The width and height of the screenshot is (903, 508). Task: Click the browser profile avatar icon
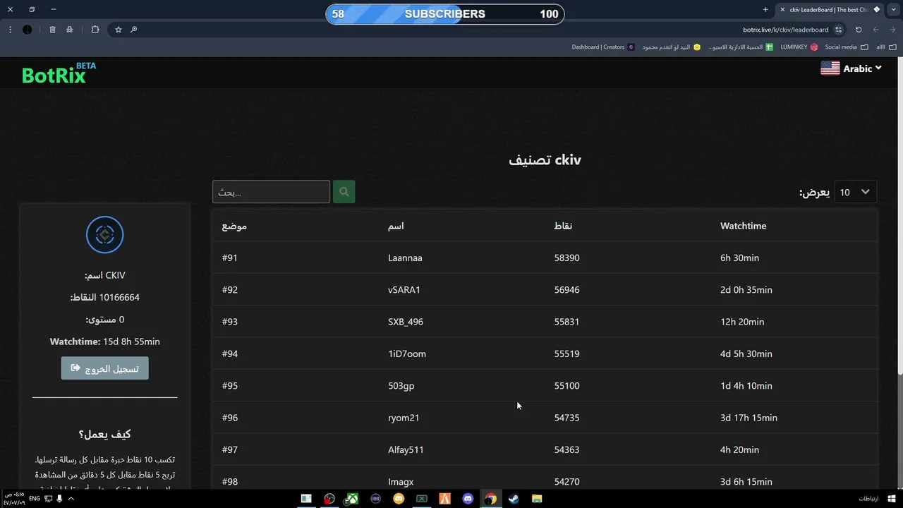27,30
